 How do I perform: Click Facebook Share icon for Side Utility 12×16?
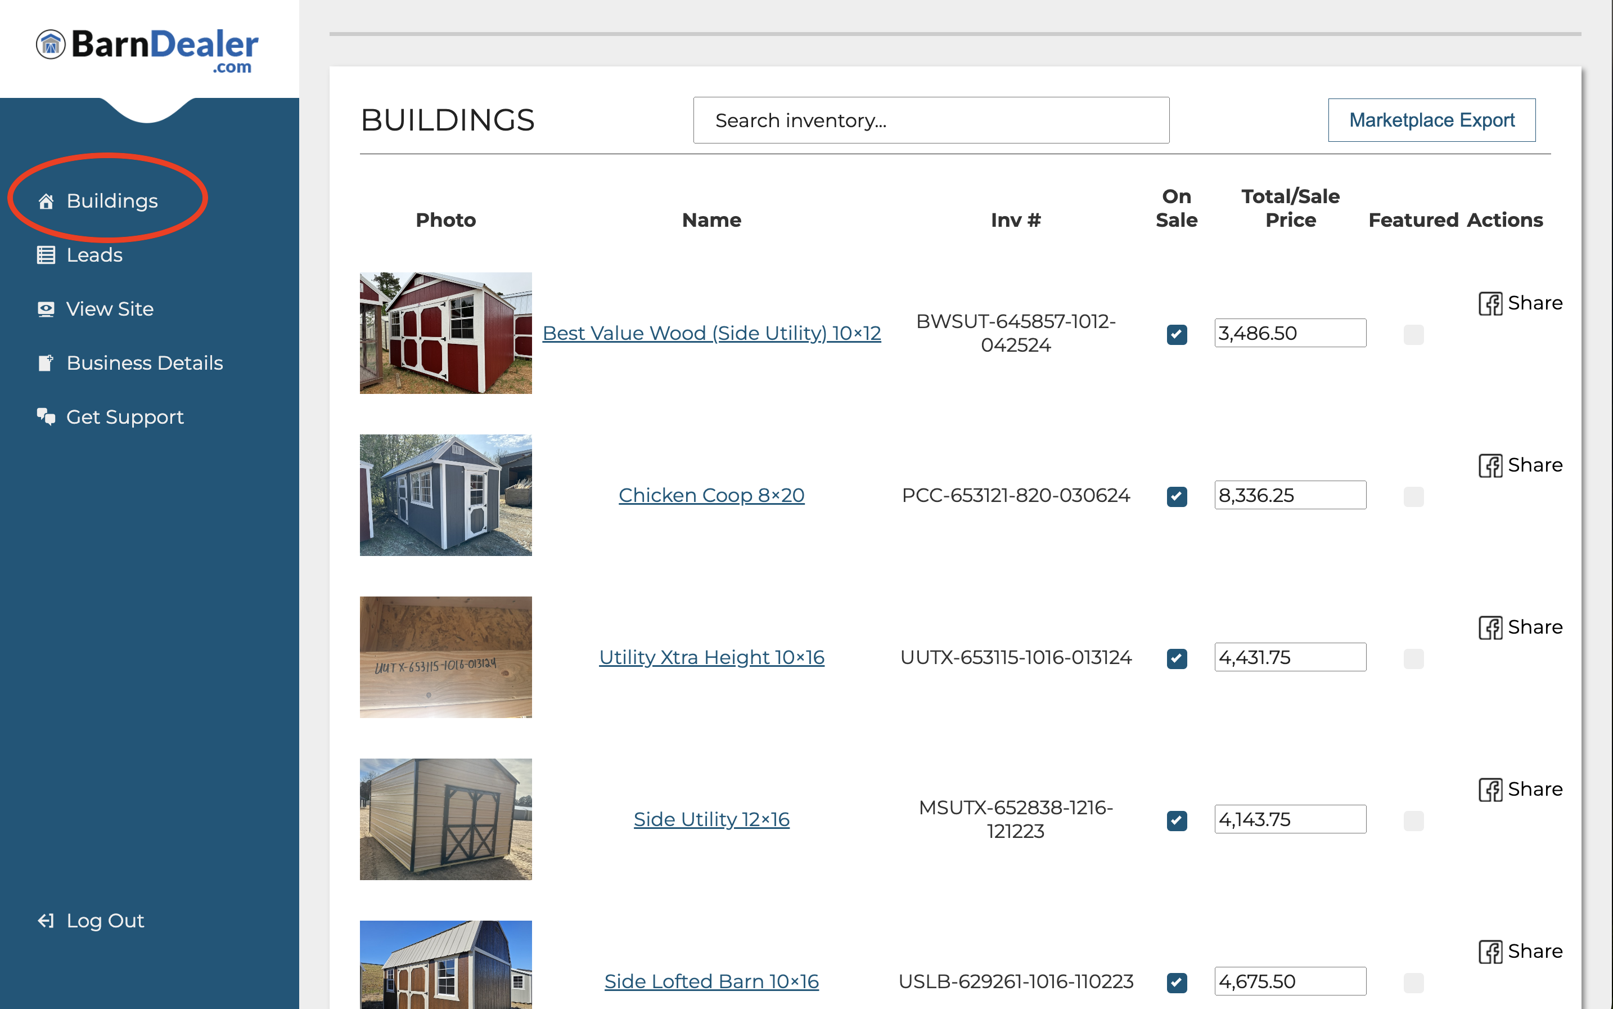pyautogui.click(x=1490, y=790)
